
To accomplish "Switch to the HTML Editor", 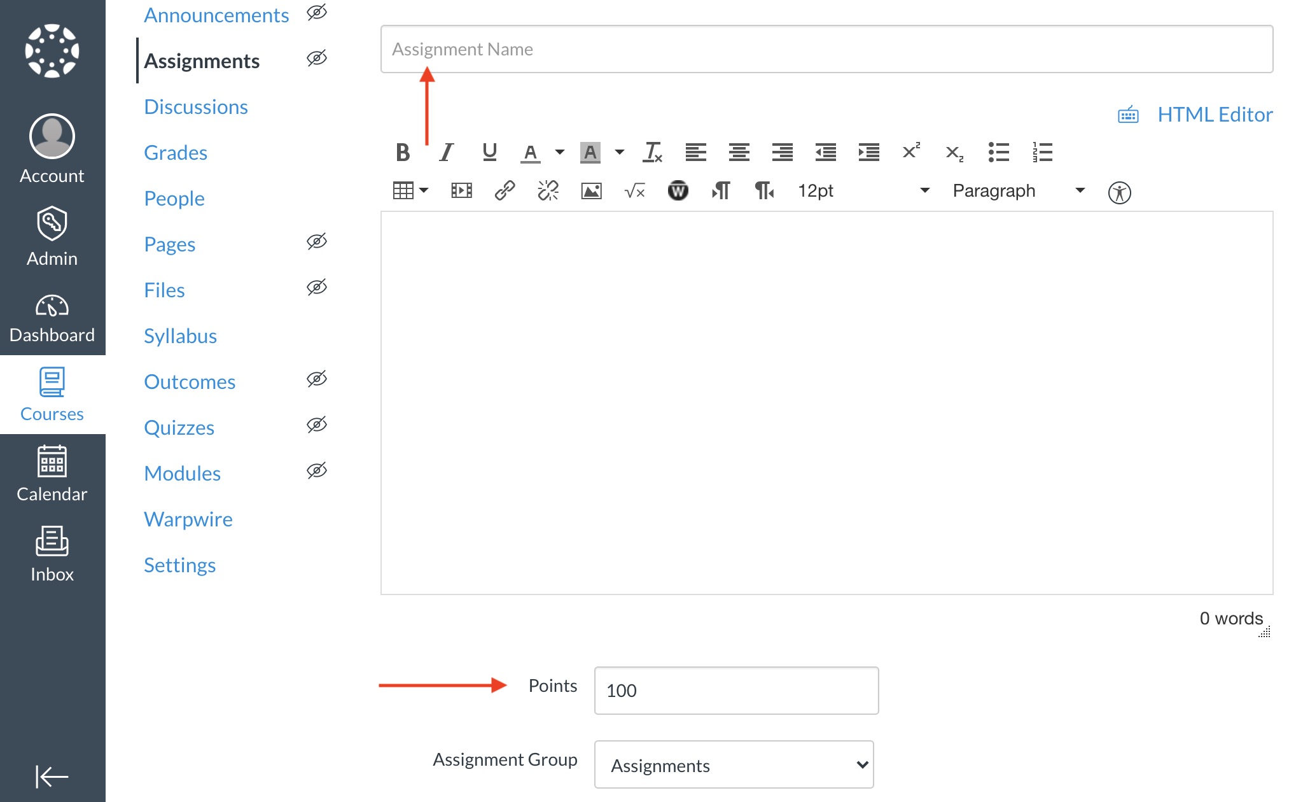I will tap(1214, 115).
